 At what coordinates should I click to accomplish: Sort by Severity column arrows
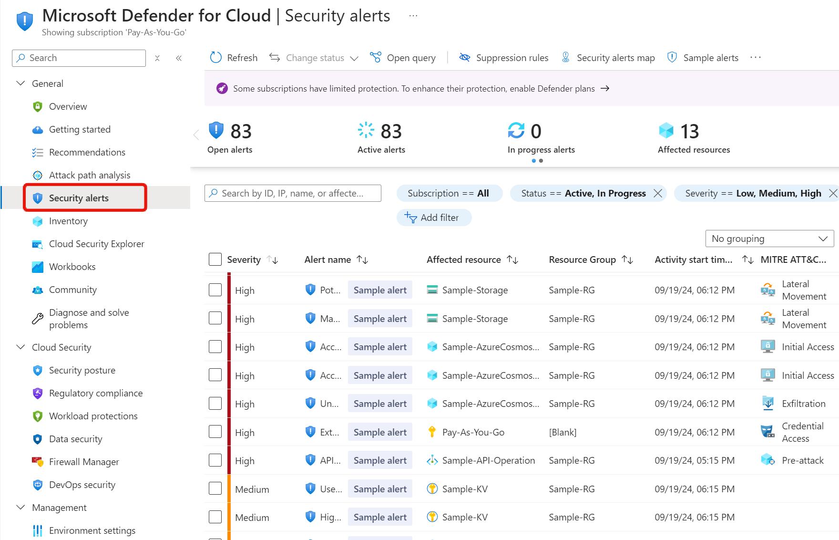point(272,260)
